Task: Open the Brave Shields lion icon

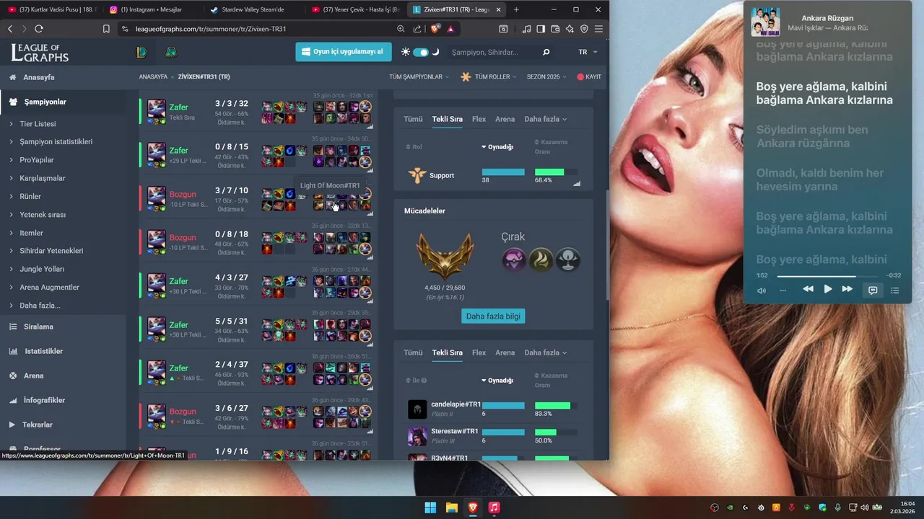Action: pos(435,29)
